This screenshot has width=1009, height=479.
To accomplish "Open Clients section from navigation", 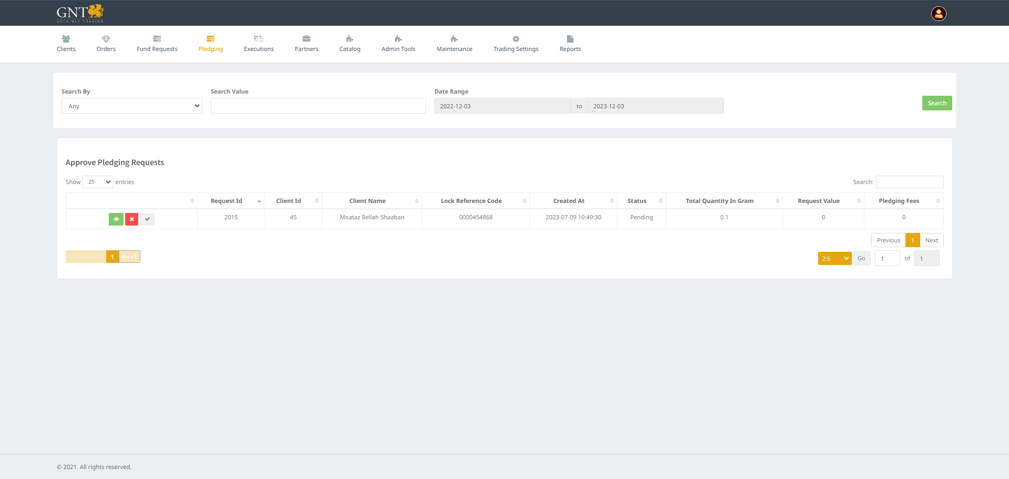I will [x=66, y=43].
